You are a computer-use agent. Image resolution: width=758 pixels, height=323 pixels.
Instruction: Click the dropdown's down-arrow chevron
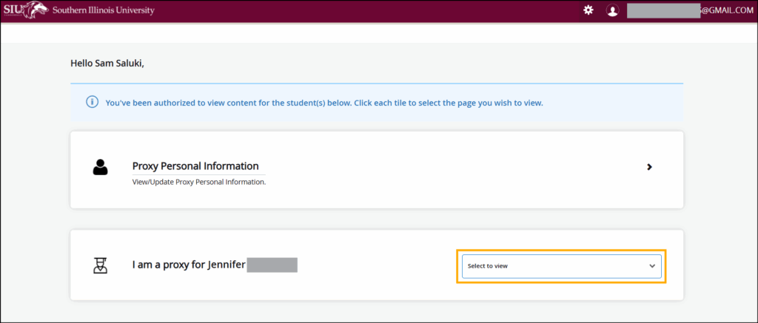point(652,265)
